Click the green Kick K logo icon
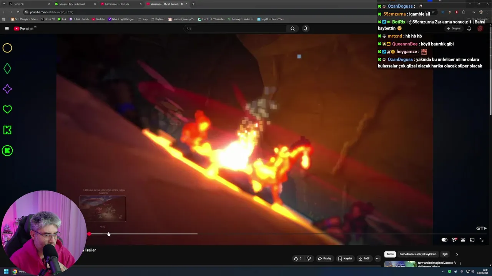The width and height of the screenshot is (492, 276). 7,130
